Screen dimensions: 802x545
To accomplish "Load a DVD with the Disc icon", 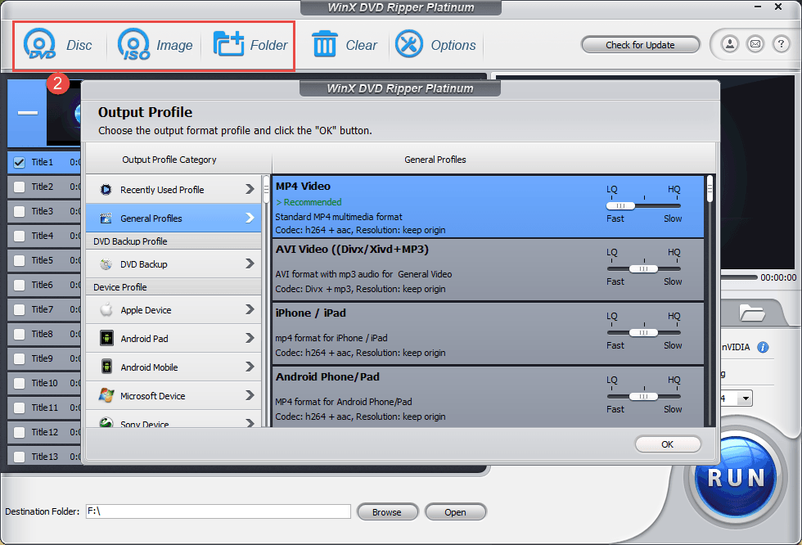I will (39, 44).
